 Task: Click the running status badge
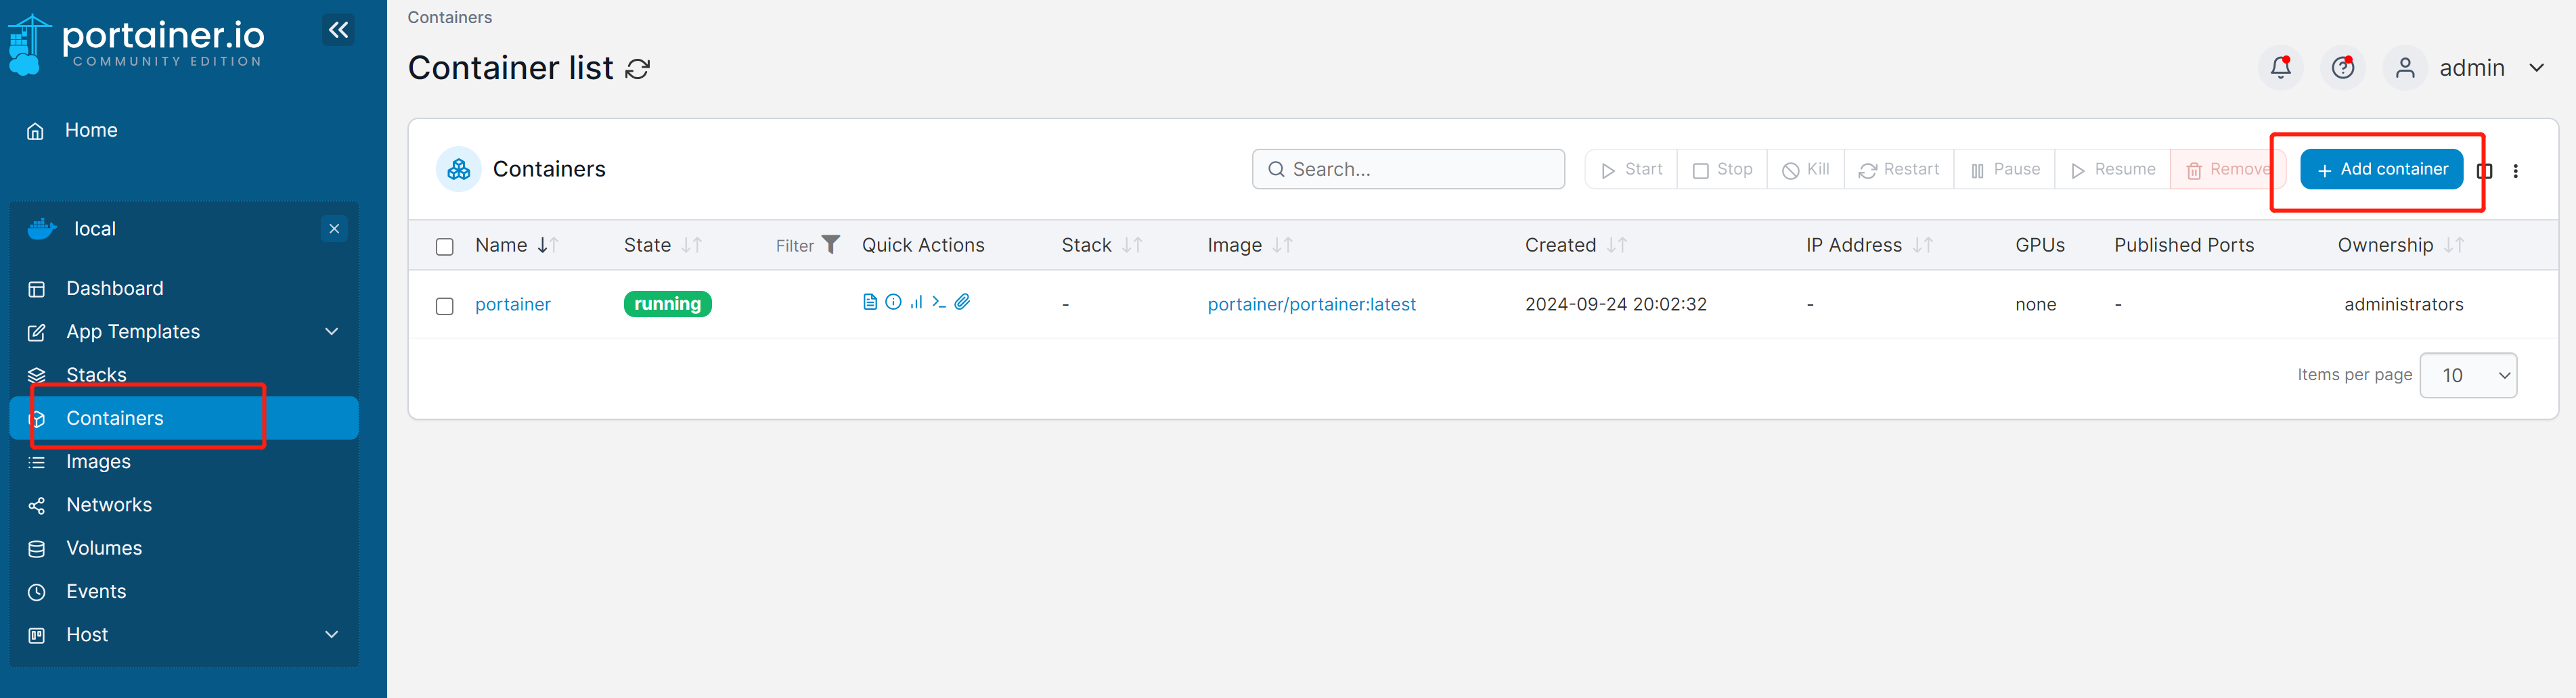[667, 304]
